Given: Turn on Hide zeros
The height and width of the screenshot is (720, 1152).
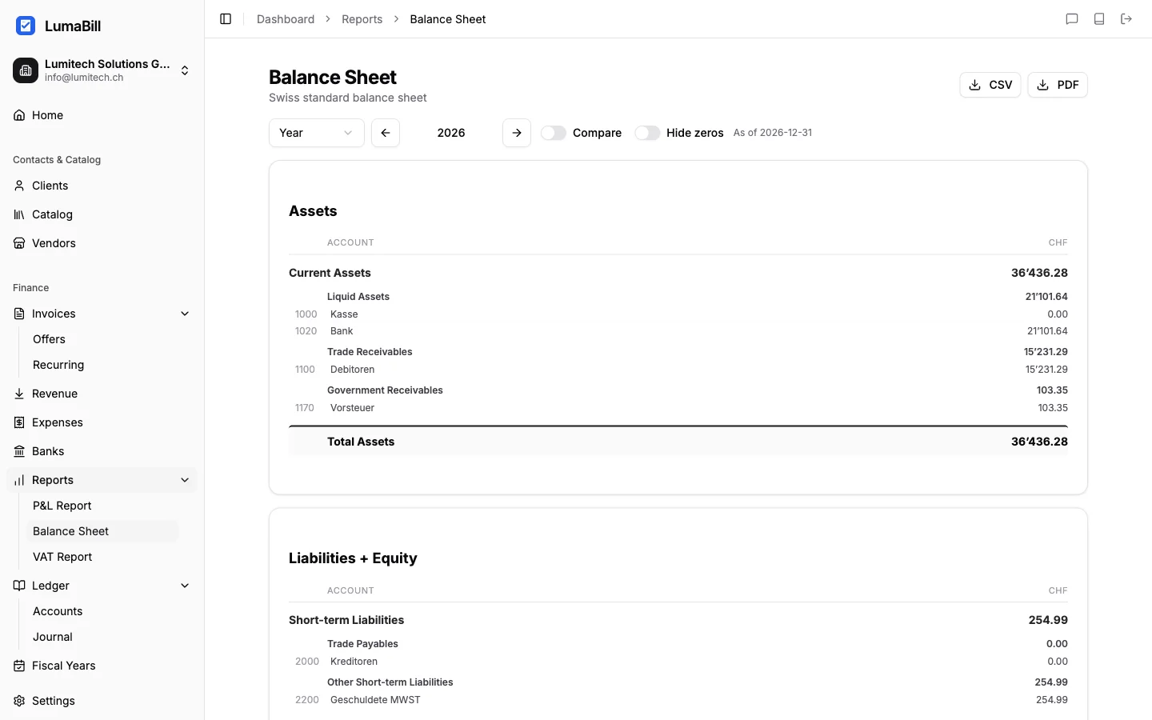Looking at the screenshot, I should 648,133.
